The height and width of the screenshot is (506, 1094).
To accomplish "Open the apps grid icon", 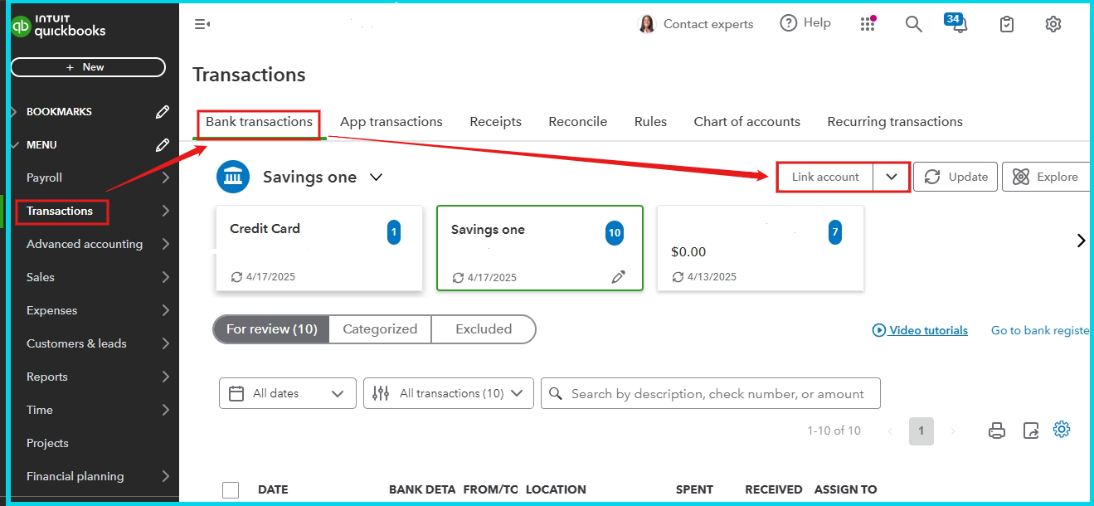I will click(x=868, y=24).
